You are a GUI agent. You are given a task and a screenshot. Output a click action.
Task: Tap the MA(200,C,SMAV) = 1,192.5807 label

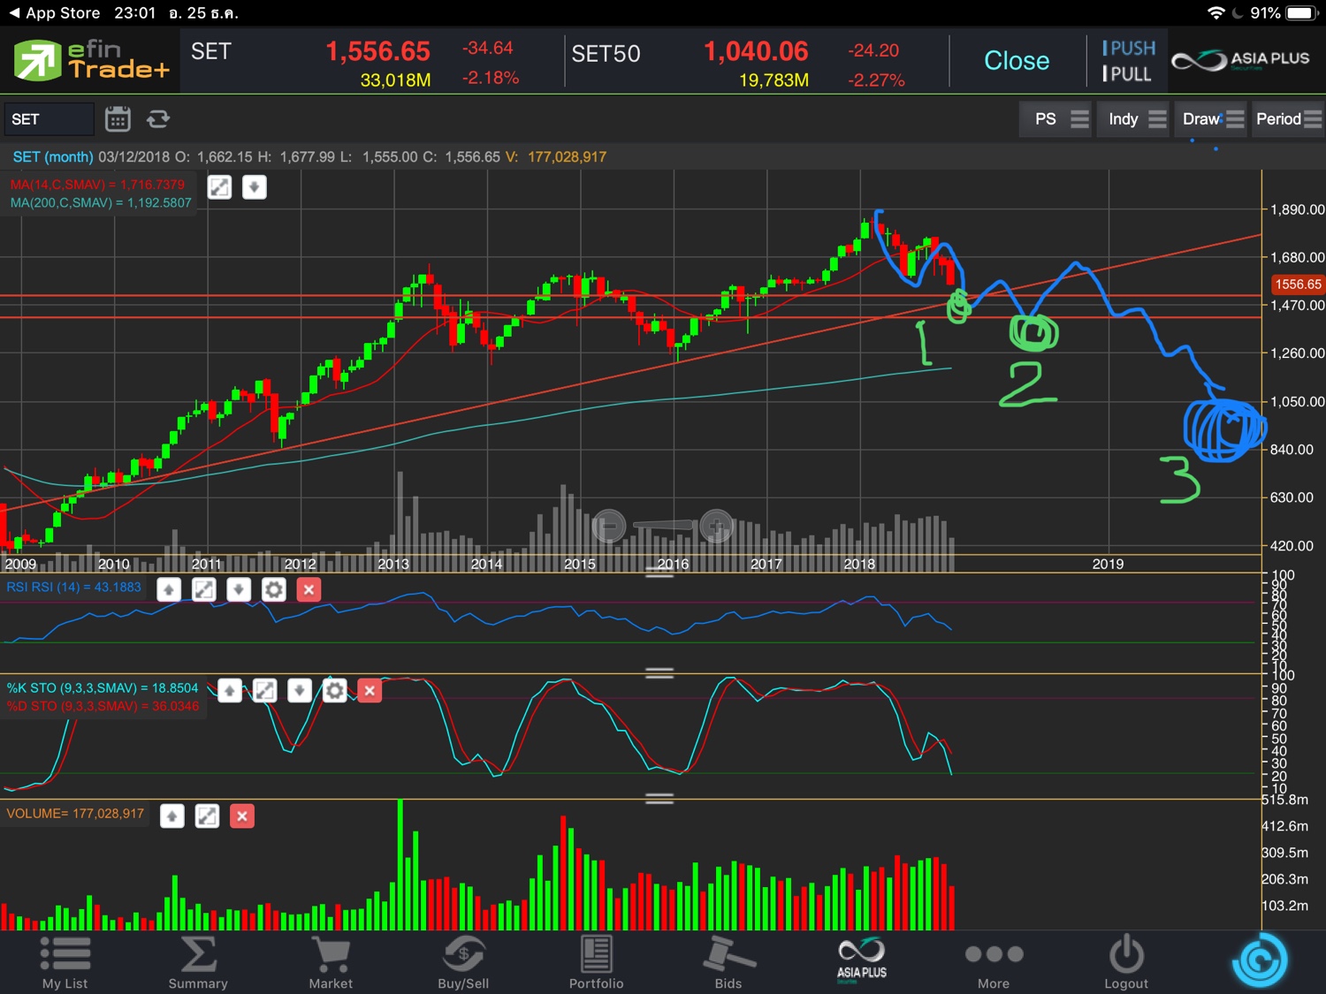click(101, 202)
